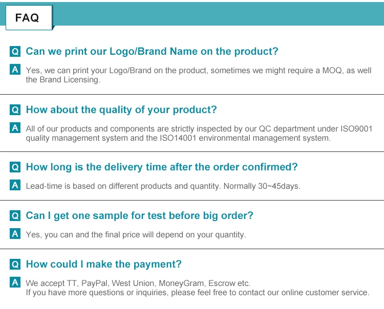Screen dimensions: 384x309
Task: Expand the 'How could I make the payment' question
Action: [x=103, y=264]
